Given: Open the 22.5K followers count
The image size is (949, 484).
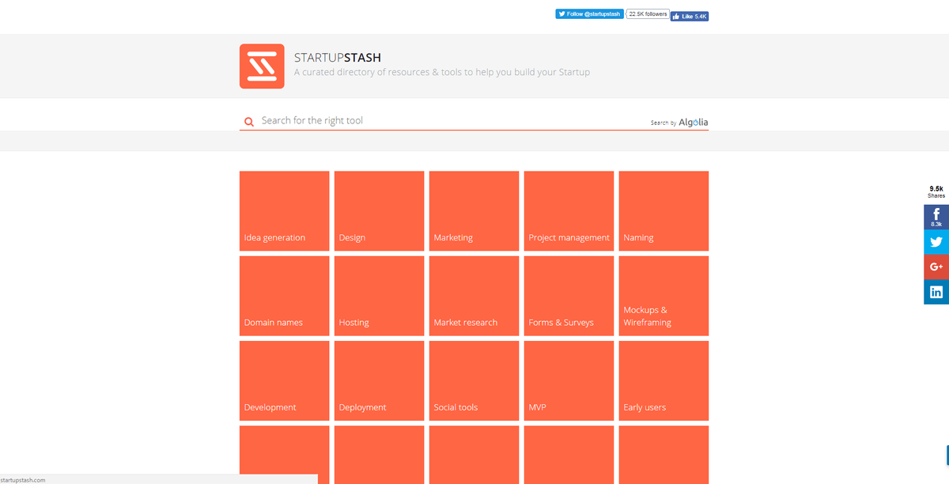Looking at the screenshot, I should pos(648,14).
